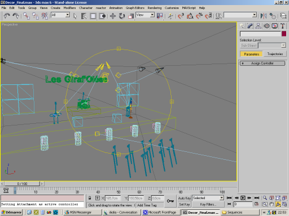The width and height of the screenshot is (289, 216).
Task: Open the Named Selection Sets dropdown
Action: (255, 15)
